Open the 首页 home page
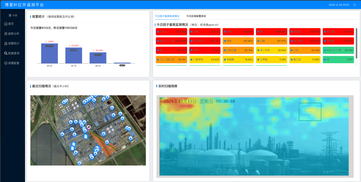 tap(11, 24)
